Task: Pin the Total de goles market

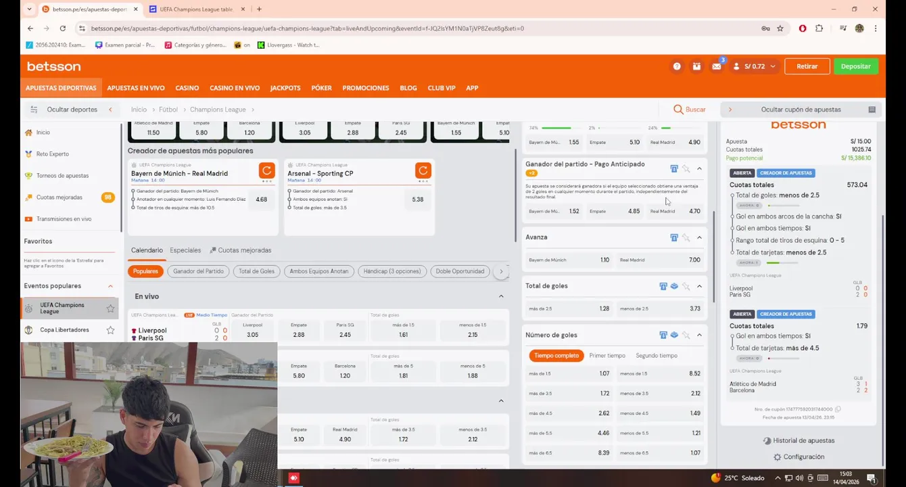Action: (x=686, y=286)
